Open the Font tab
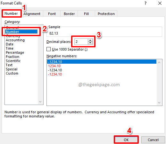This screenshot has height=144, width=166. (52, 14)
